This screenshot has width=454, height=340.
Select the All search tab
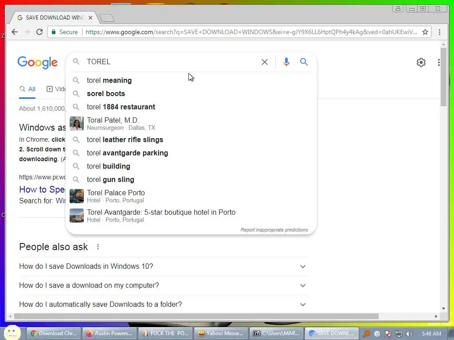[27, 89]
